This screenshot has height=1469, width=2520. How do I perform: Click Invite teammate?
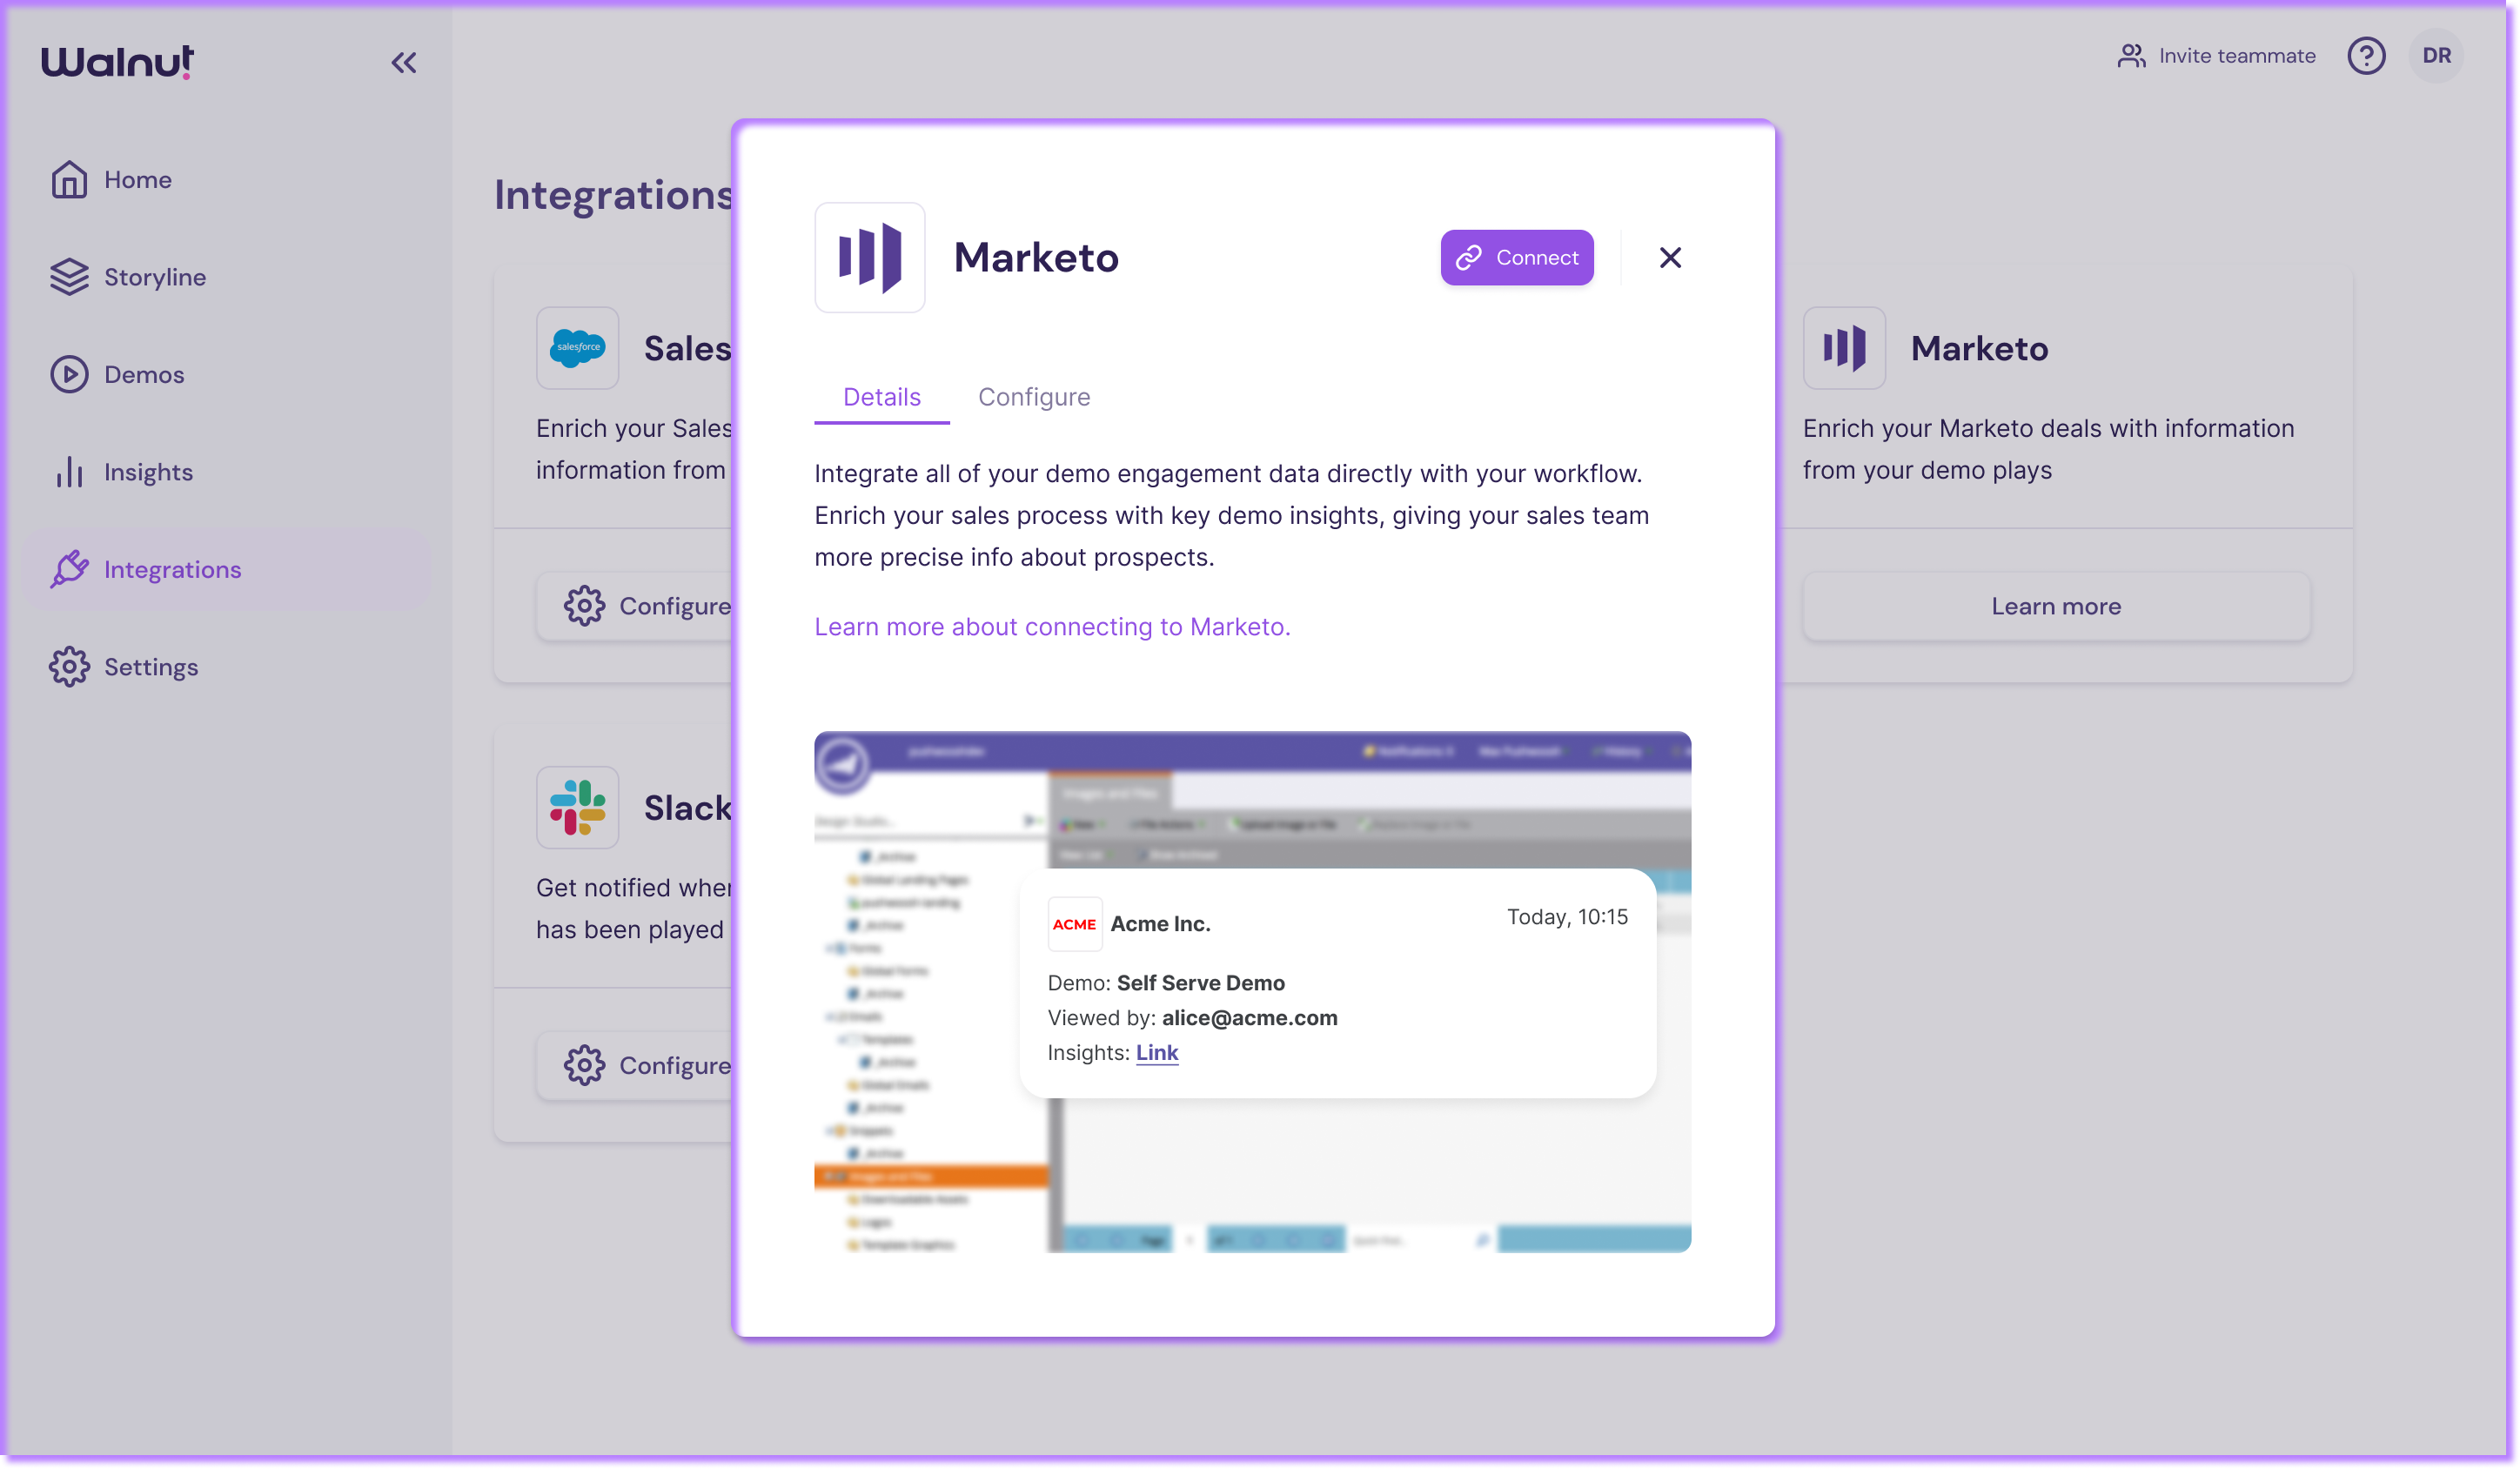(x=2216, y=56)
